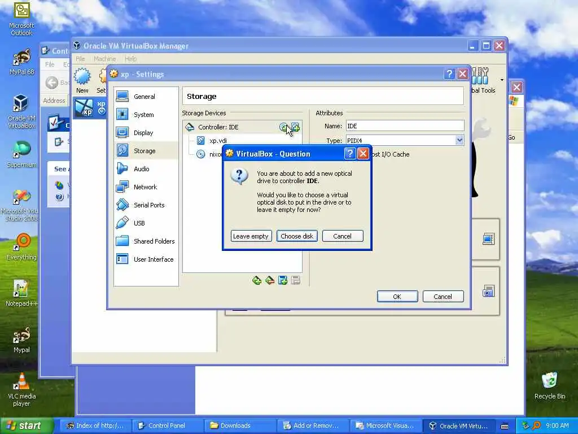Open File menu in VirtualBox Manager
The height and width of the screenshot is (434, 578).
(80, 59)
